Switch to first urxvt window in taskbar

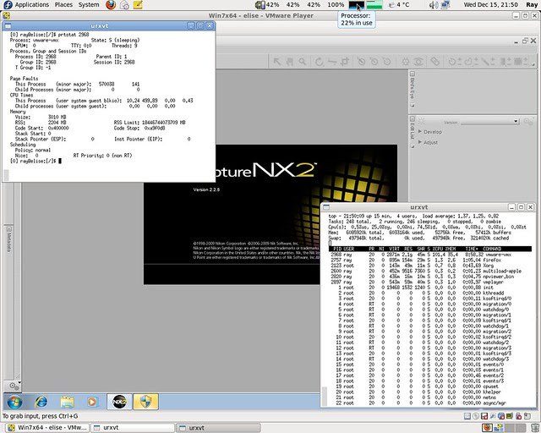133,428
